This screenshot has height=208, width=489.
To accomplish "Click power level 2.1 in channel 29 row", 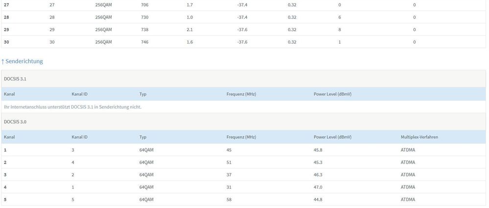I will pyautogui.click(x=189, y=29).
